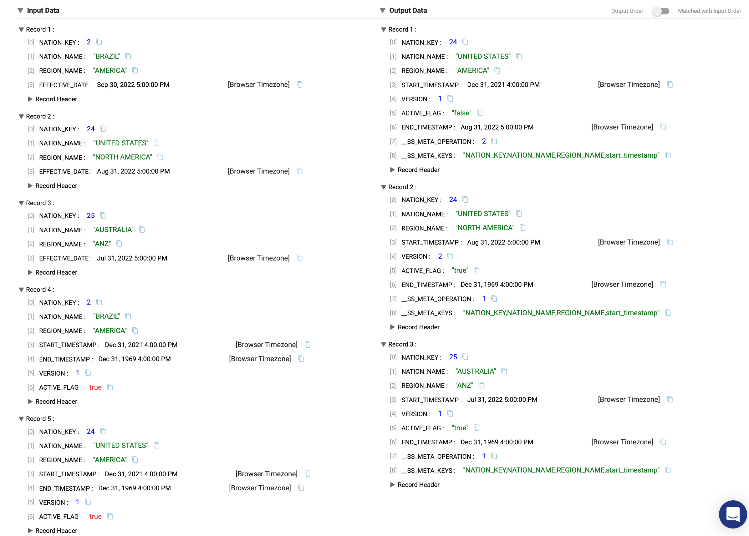Screen dimensions: 749x536
Task: Copy the __SS_META_KEYS value in output Record 2
Action: point(668,313)
